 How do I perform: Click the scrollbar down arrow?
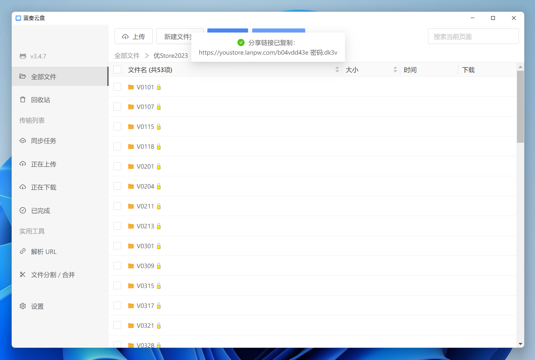[x=520, y=344]
